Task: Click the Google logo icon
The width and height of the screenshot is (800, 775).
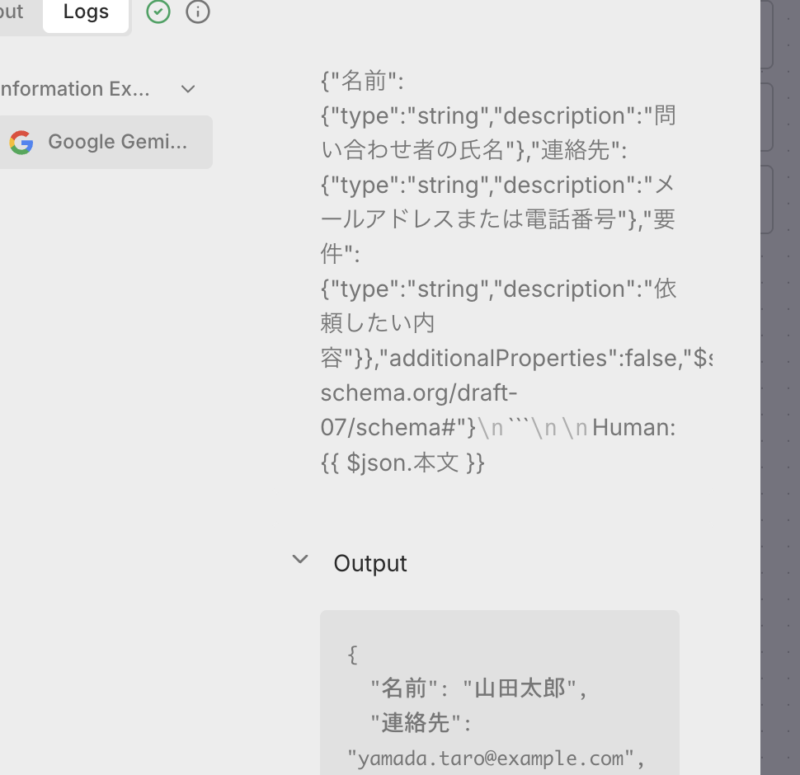Action: coord(21,143)
